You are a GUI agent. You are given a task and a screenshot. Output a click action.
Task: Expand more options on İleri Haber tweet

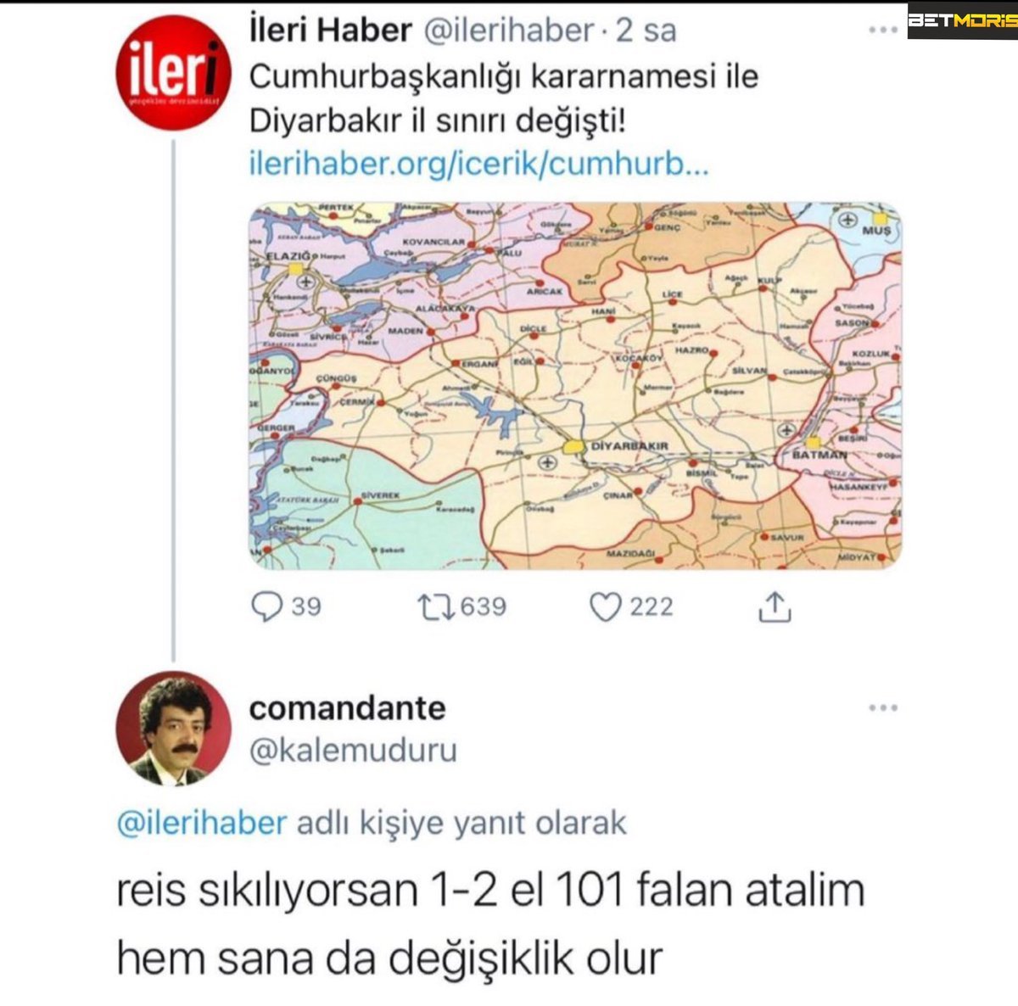click(x=883, y=31)
